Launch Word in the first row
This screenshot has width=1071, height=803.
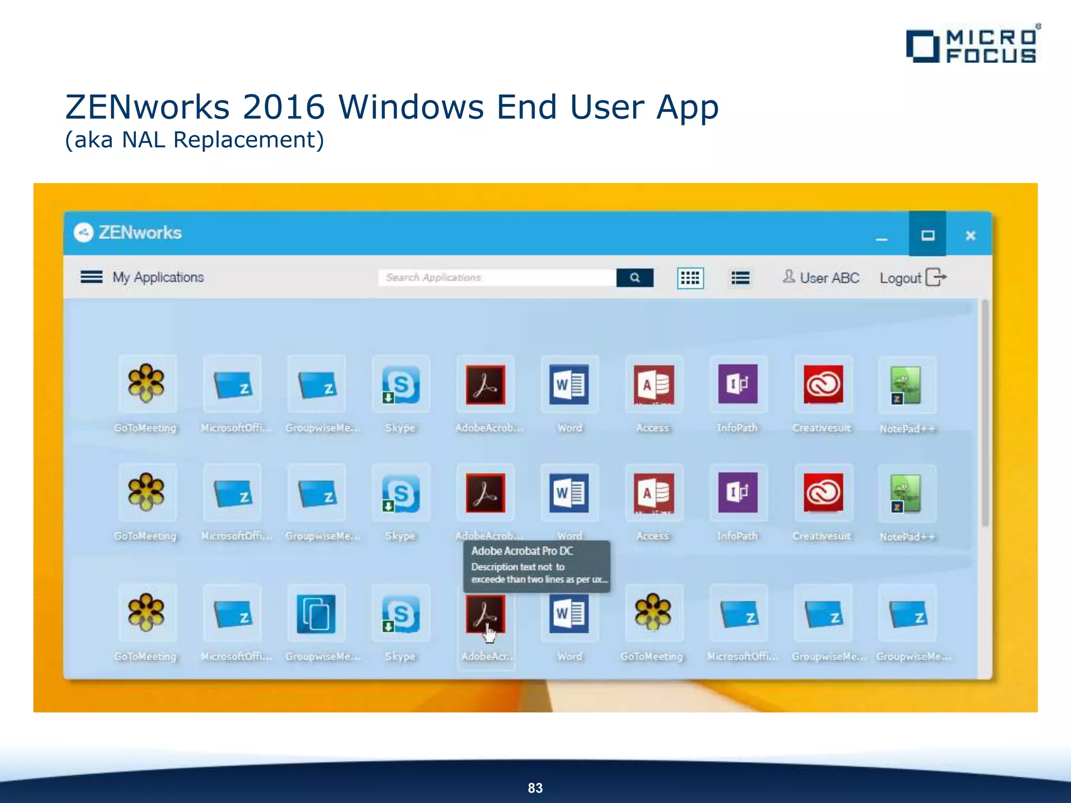(569, 384)
